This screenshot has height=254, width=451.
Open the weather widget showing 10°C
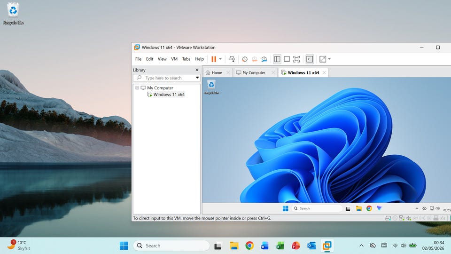coord(19,245)
